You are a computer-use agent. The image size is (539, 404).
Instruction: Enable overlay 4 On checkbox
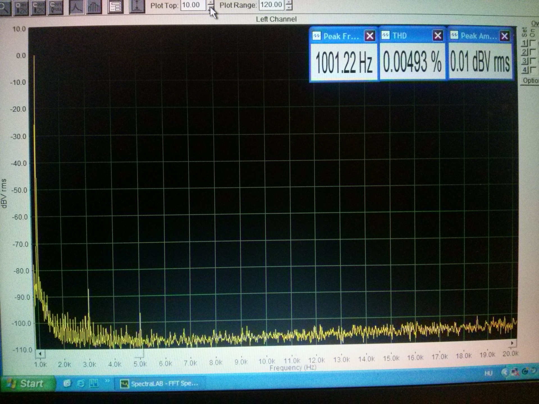tap(533, 70)
